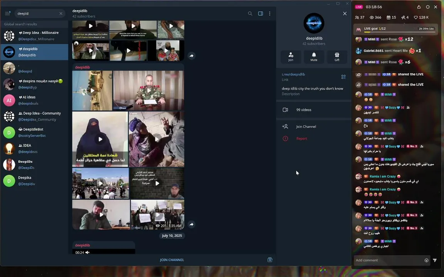Send a Gift from info panel
Image resolution: width=444 pixels, height=277 pixels.
tap(337, 57)
